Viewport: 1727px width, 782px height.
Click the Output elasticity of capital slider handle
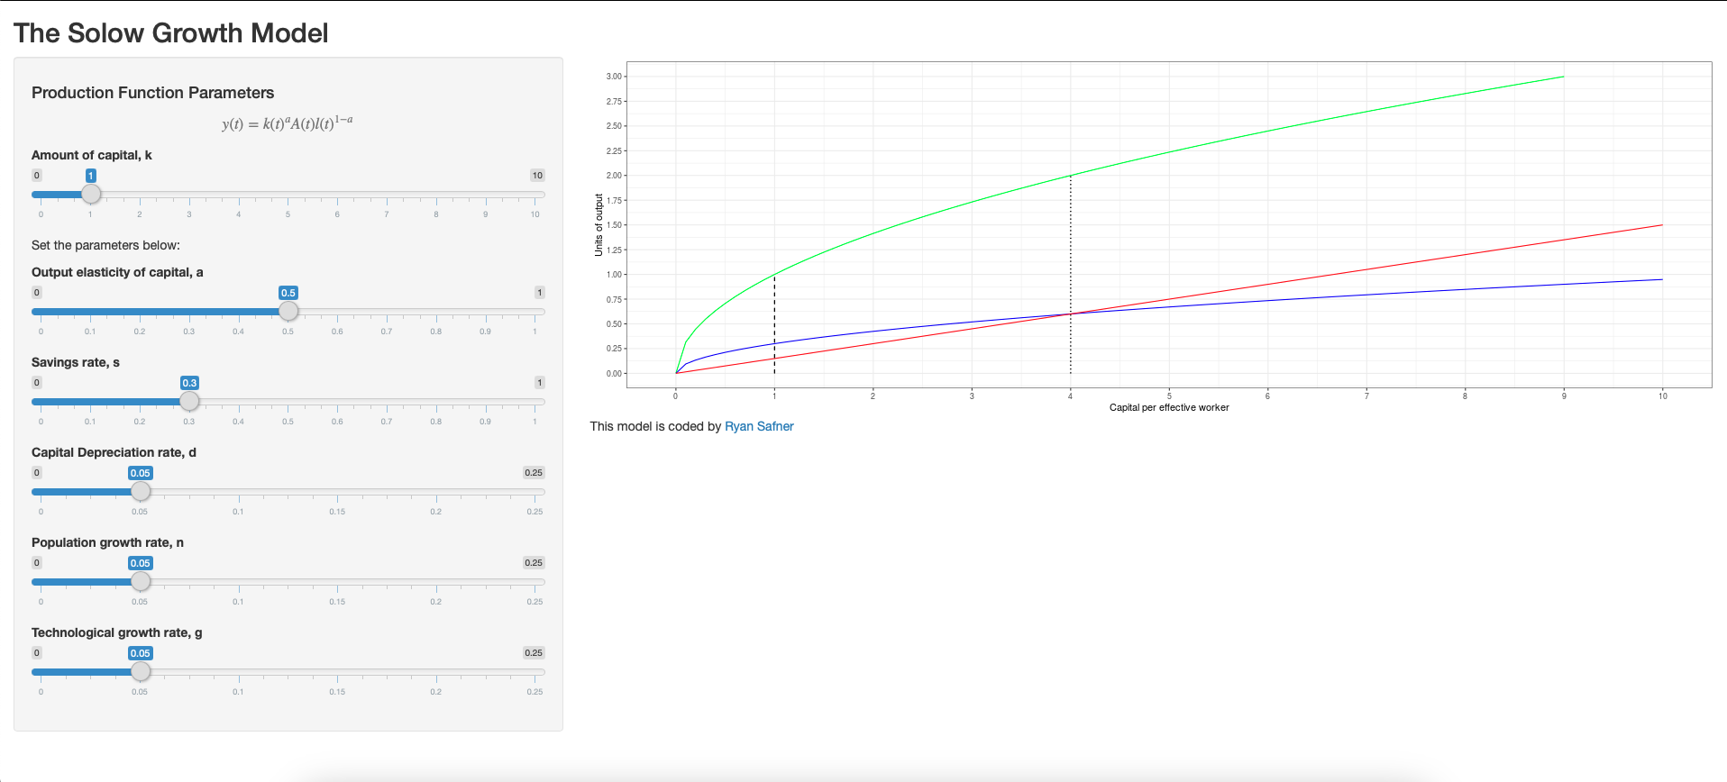click(288, 311)
